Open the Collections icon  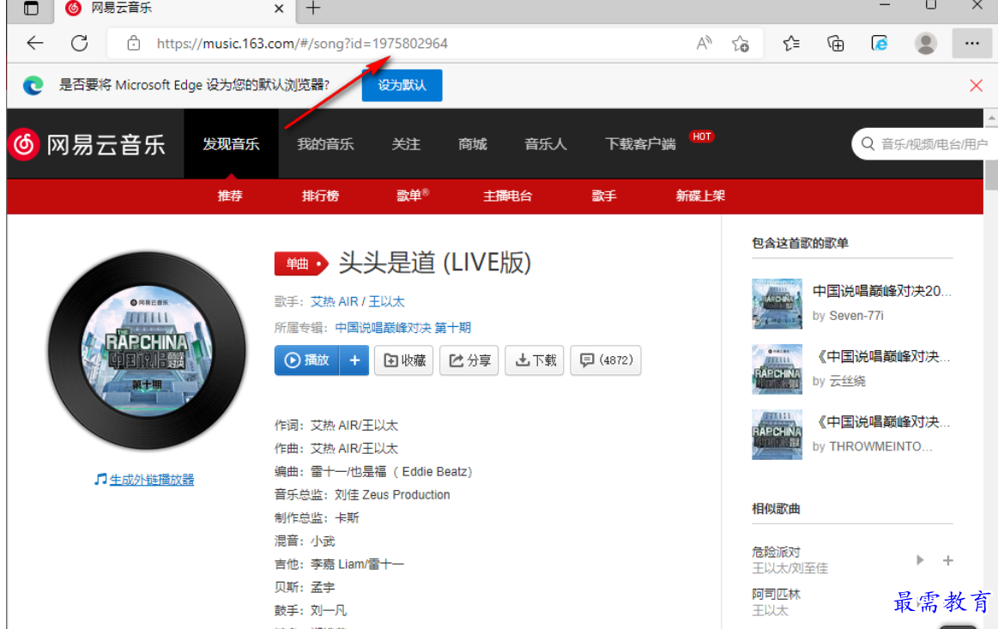point(835,43)
